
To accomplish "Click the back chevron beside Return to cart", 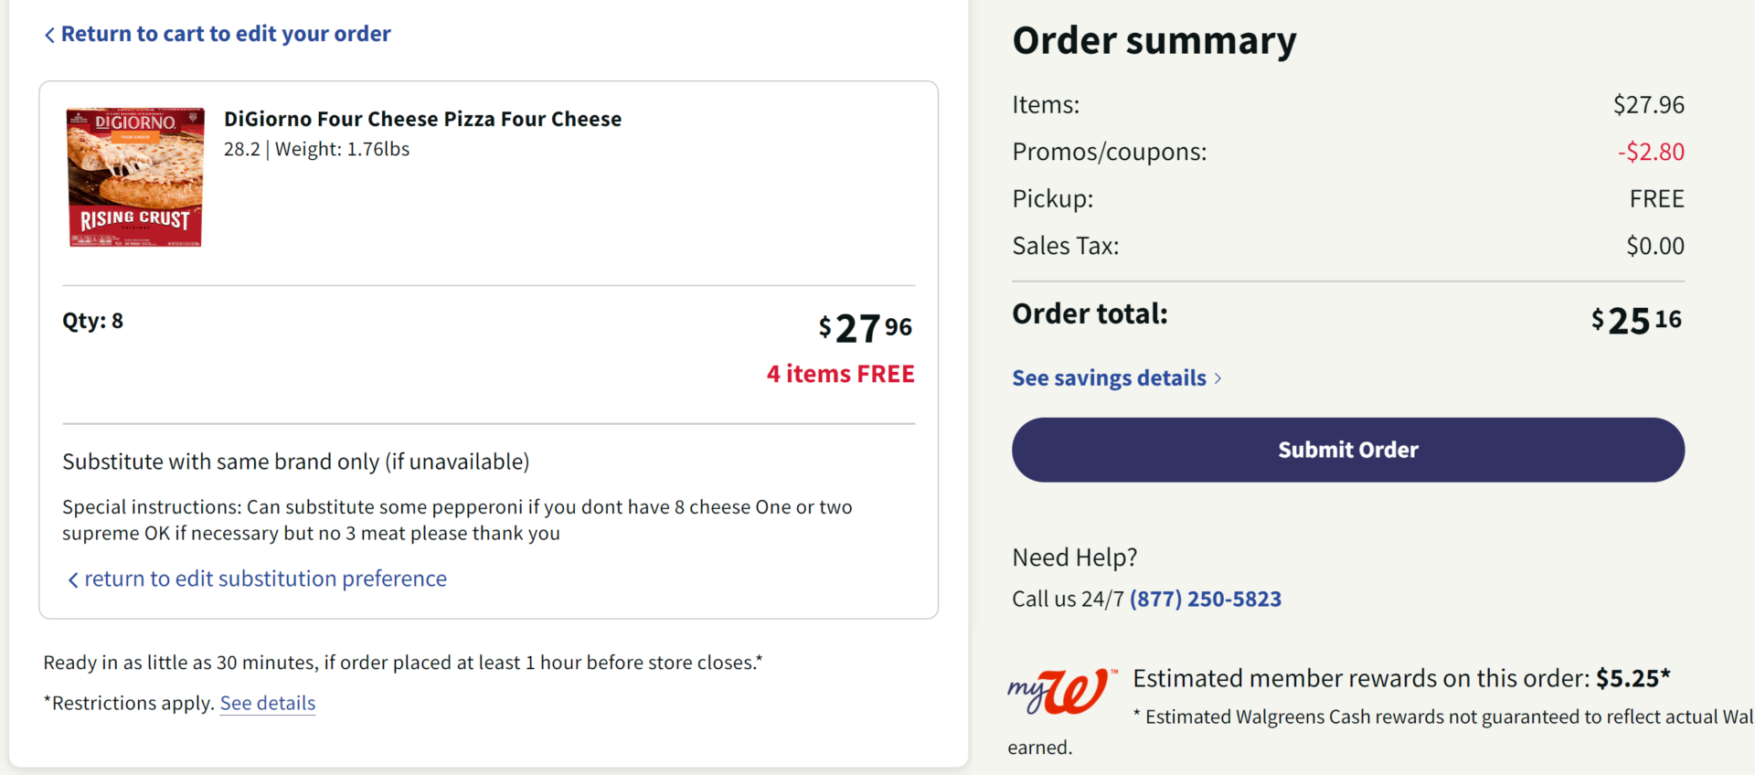I will 49,34.
